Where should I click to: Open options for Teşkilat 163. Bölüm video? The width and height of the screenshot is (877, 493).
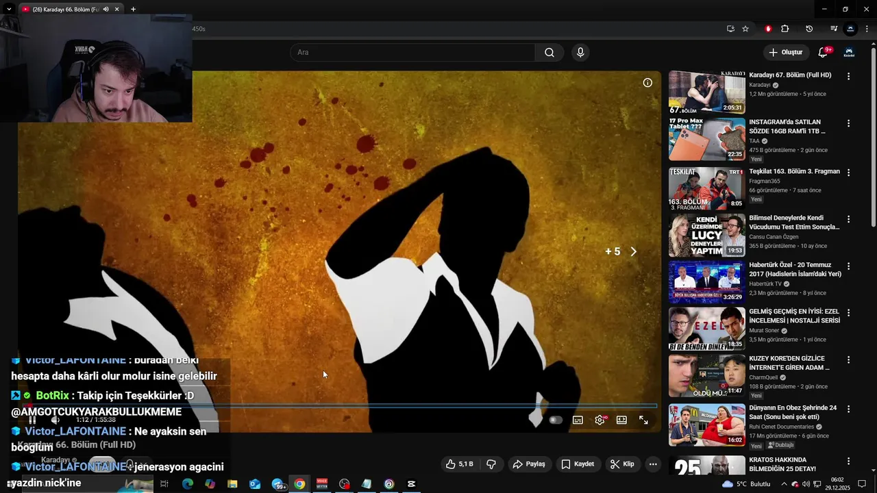coord(848,173)
